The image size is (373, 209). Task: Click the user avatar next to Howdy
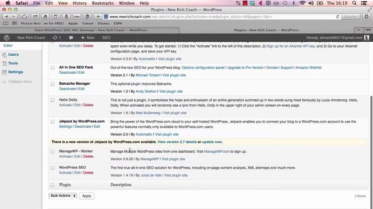[367, 38]
